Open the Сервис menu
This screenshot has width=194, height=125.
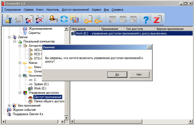[96, 10]
